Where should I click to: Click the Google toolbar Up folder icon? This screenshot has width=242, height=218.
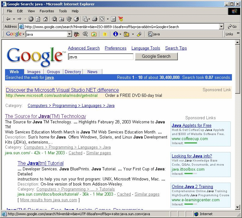click(127, 34)
